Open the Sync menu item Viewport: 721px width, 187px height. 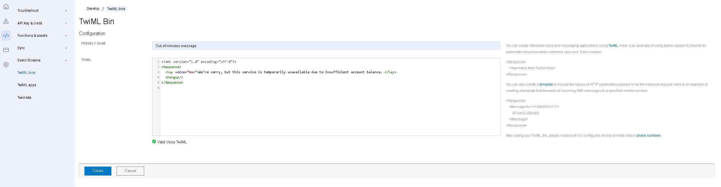pos(21,48)
